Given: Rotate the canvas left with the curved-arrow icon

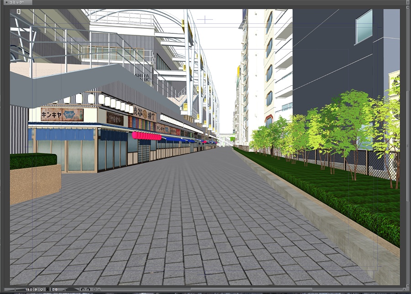Looking at the screenshot, I should (83, 289).
